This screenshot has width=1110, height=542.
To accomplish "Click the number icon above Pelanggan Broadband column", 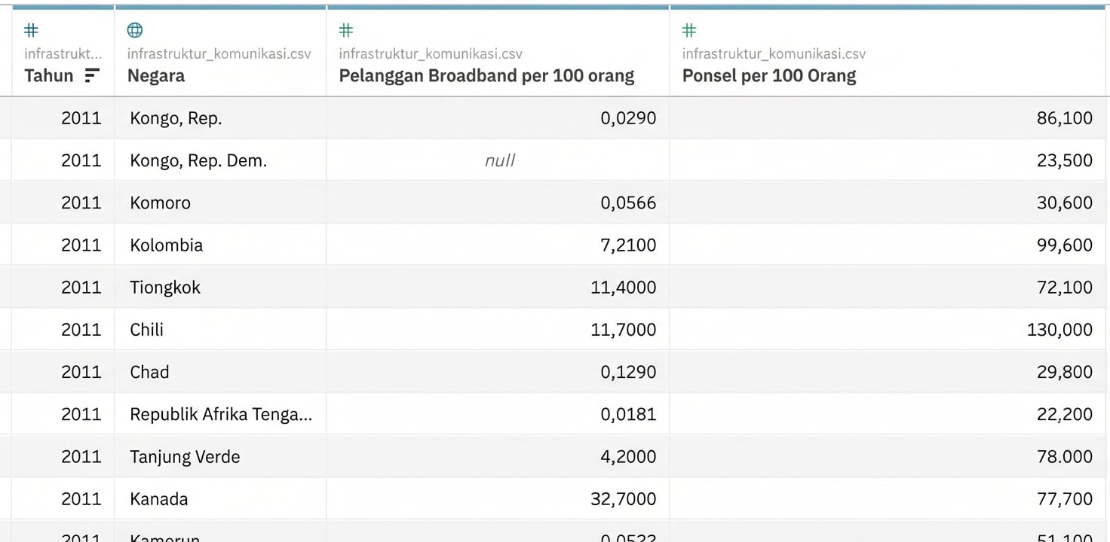I will click(346, 30).
